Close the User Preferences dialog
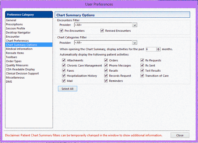 click(x=180, y=135)
